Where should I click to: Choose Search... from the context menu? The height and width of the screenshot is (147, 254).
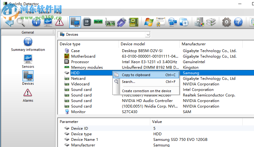pyautogui.click(x=146, y=82)
